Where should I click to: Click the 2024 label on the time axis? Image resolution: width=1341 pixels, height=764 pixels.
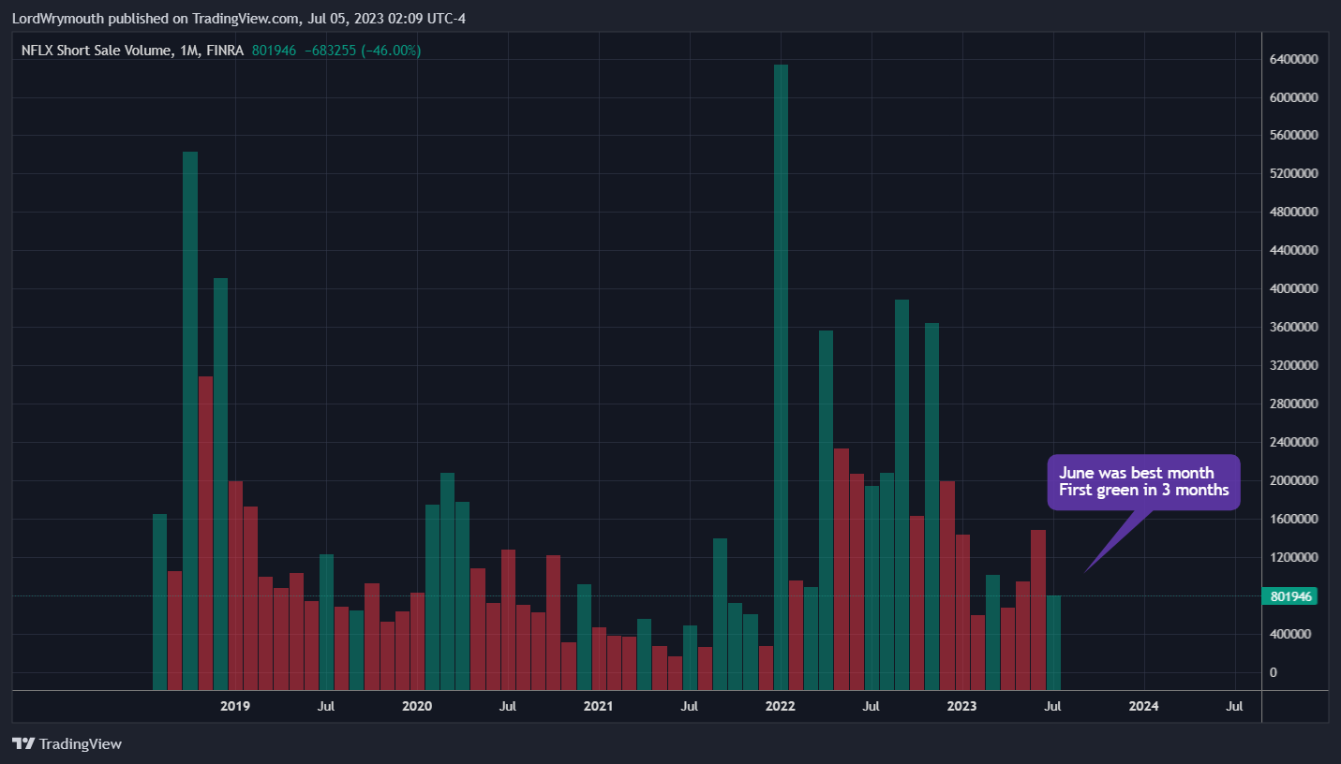tap(1143, 706)
